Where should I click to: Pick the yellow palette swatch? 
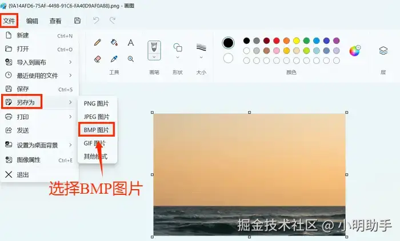pyautogui.click(x=297, y=40)
